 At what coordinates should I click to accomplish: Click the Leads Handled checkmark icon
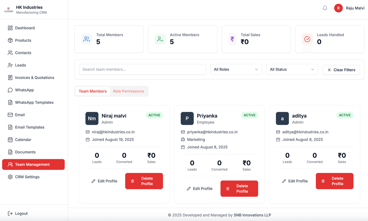click(x=307, y=39)
